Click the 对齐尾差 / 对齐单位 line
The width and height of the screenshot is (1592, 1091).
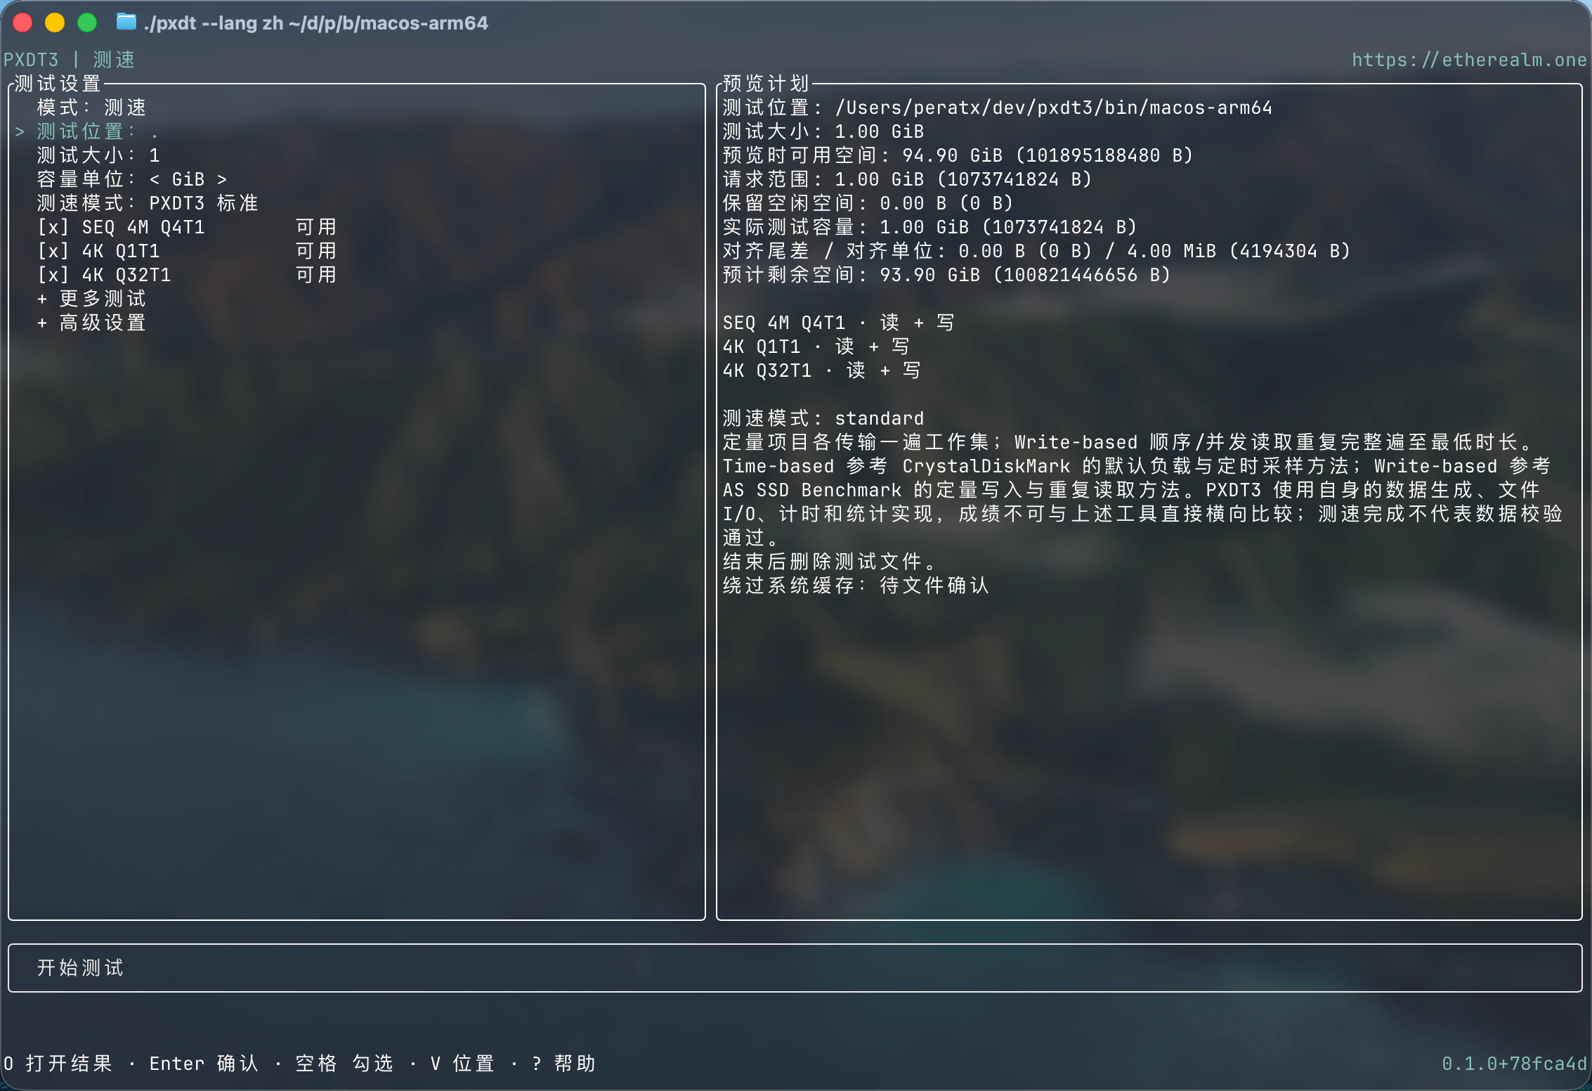point(1036,251)
